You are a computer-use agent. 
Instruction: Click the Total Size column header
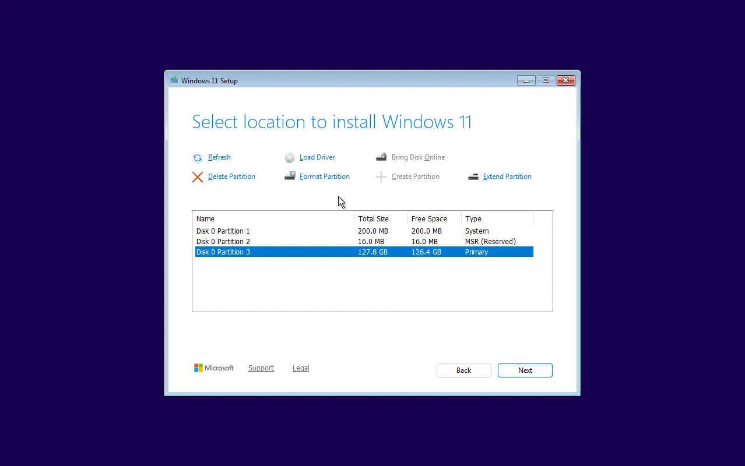click(x=374, y=218)
